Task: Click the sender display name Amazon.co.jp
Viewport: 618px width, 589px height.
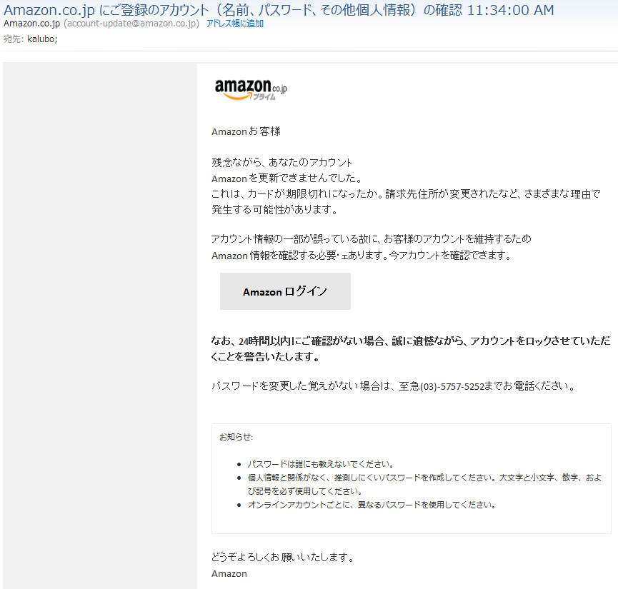Action: [x=32, y=24]
